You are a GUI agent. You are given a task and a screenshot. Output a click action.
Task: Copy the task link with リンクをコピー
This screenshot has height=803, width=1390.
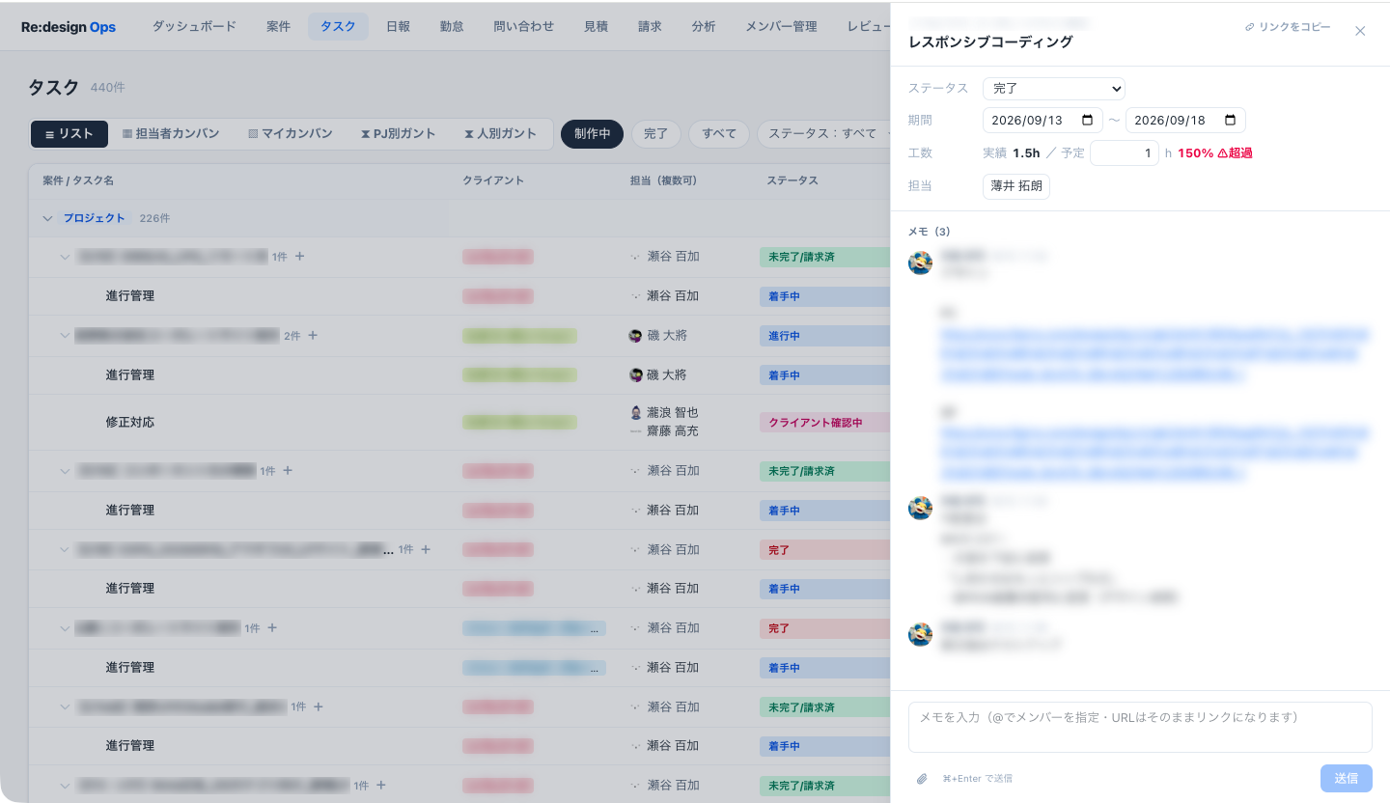pyautogui.click(x=1288, y=27)
